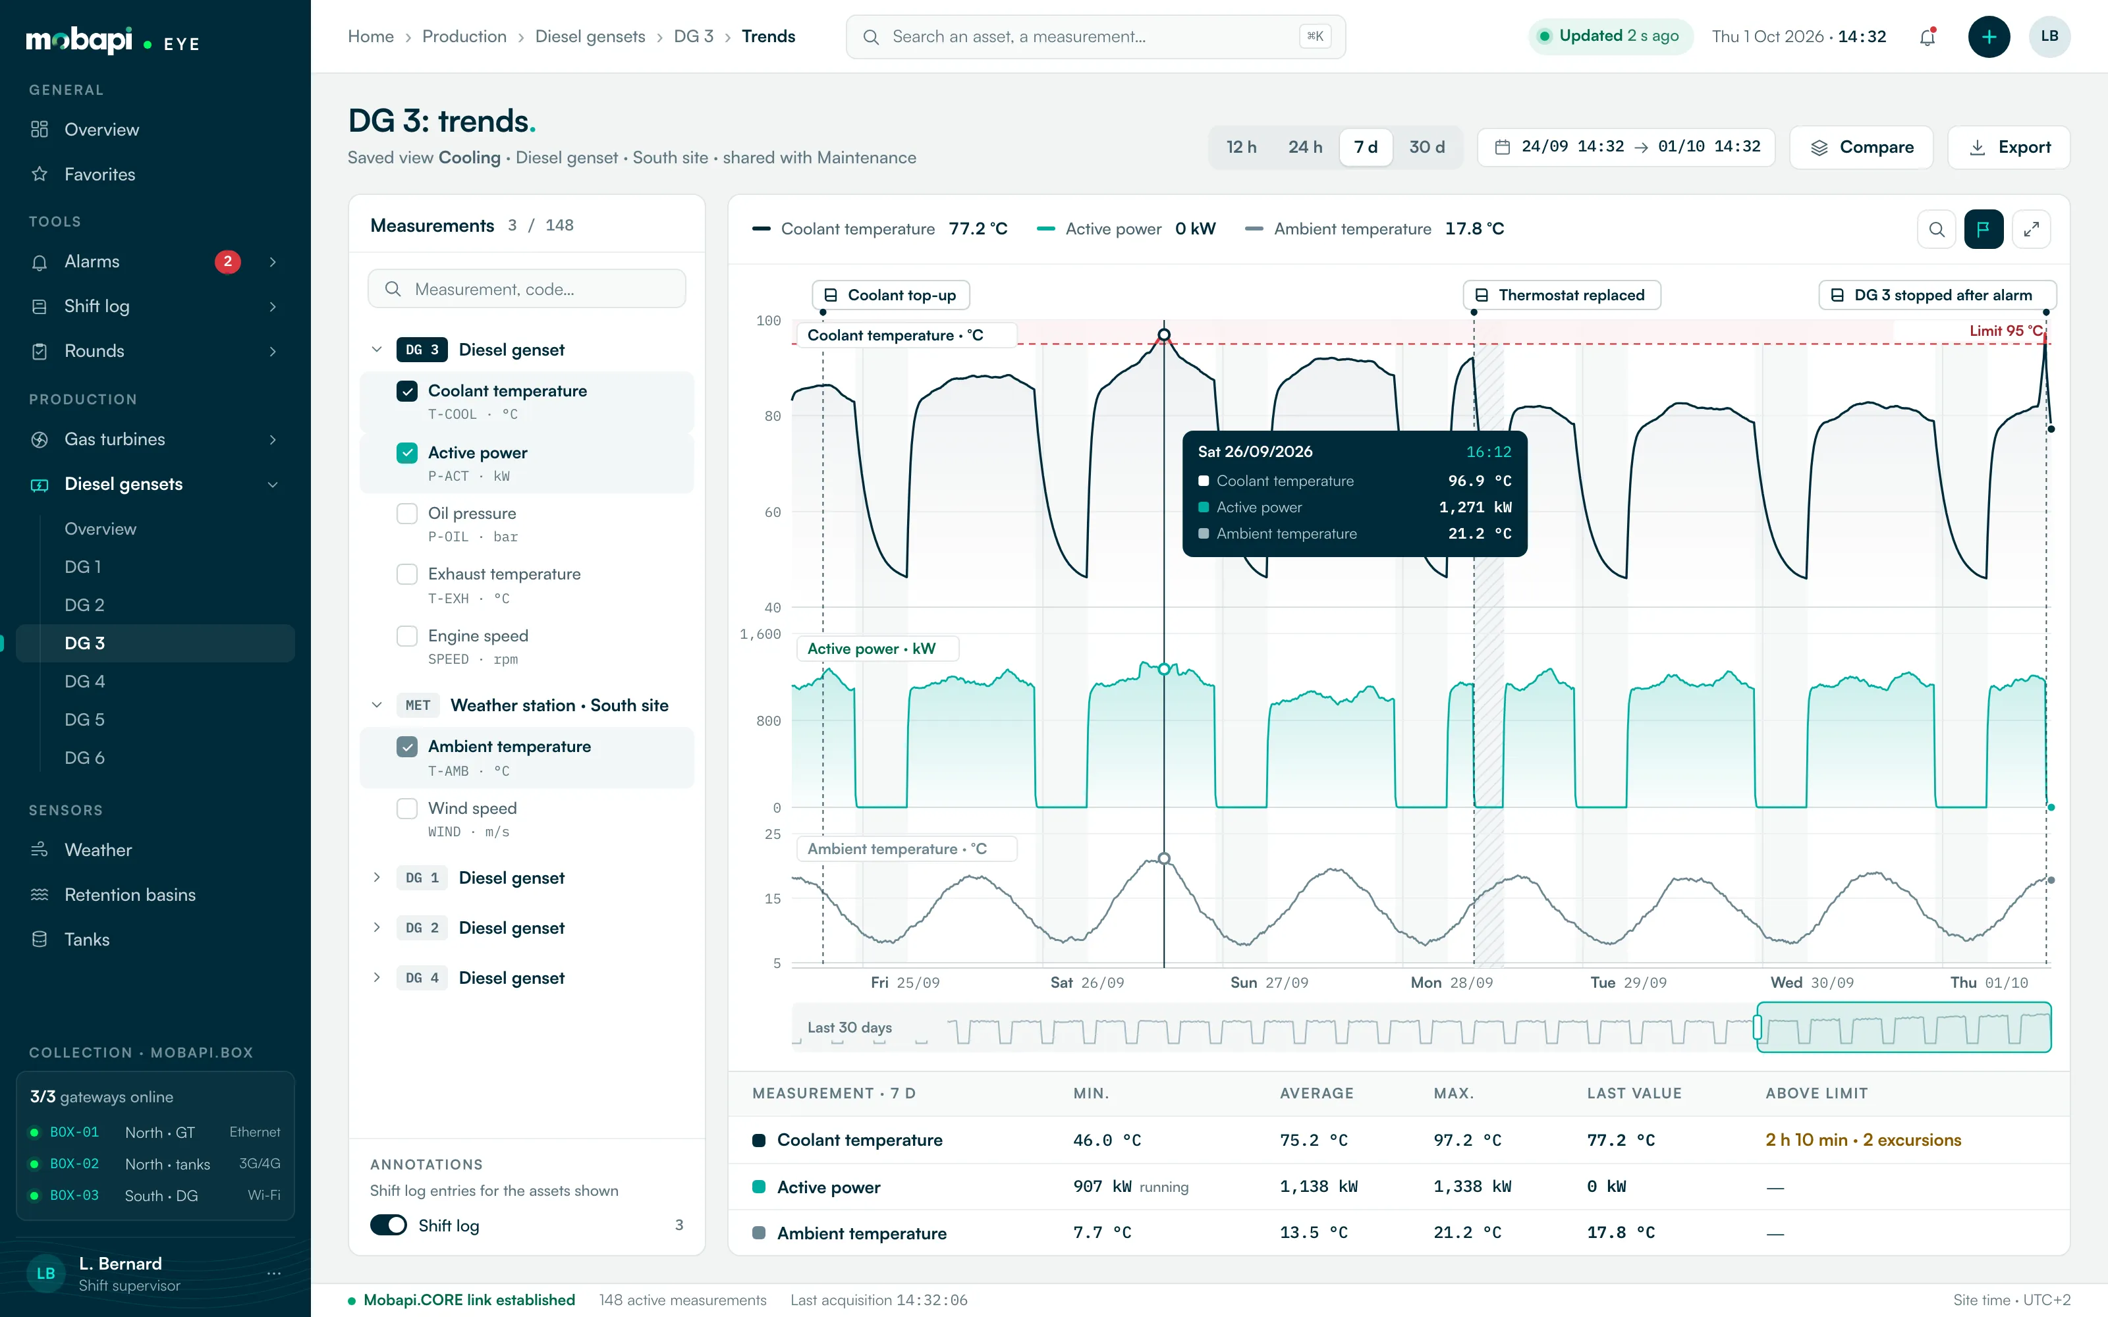The image size is (2108, 1317).
Task: Click the green plus add button
Action: 1989,37
